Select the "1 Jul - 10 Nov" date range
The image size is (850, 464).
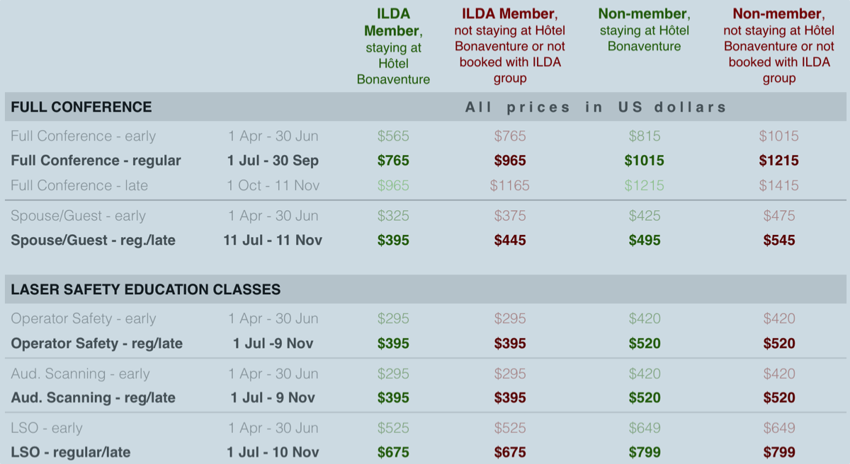273,452
